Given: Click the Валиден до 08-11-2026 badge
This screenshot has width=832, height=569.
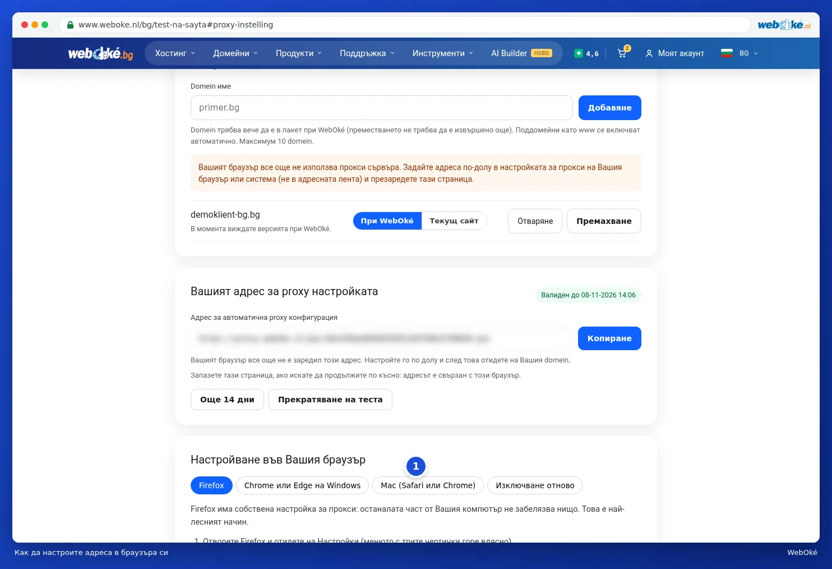Looking at the screenshot, I should point(588,295).
